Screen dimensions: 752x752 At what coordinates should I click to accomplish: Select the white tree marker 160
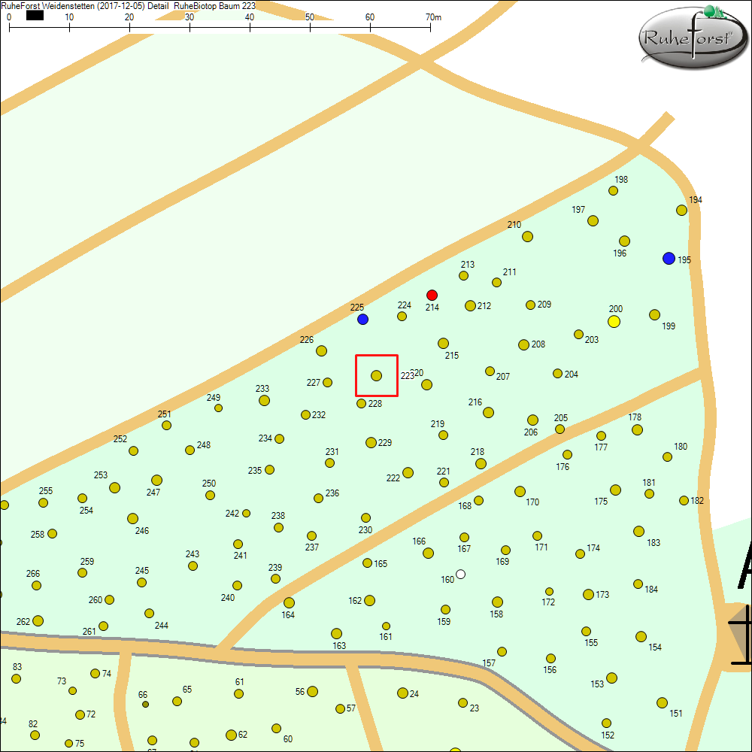tap(461, 575)
